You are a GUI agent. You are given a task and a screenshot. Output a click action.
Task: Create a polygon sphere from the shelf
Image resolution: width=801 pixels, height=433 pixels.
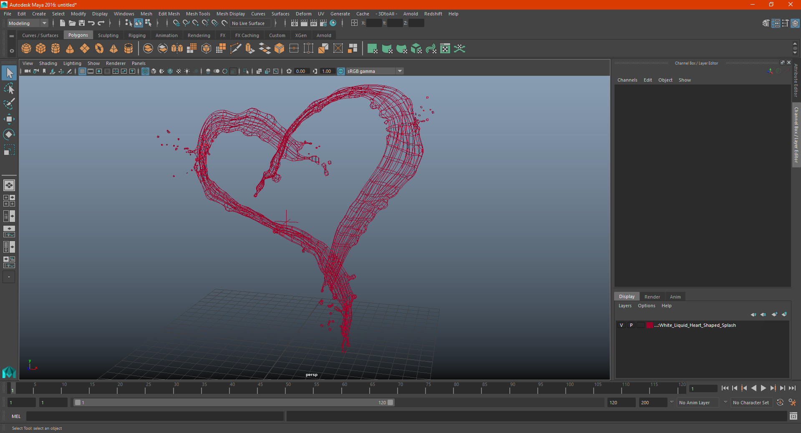pyautogui.click(x=26, y=49)
